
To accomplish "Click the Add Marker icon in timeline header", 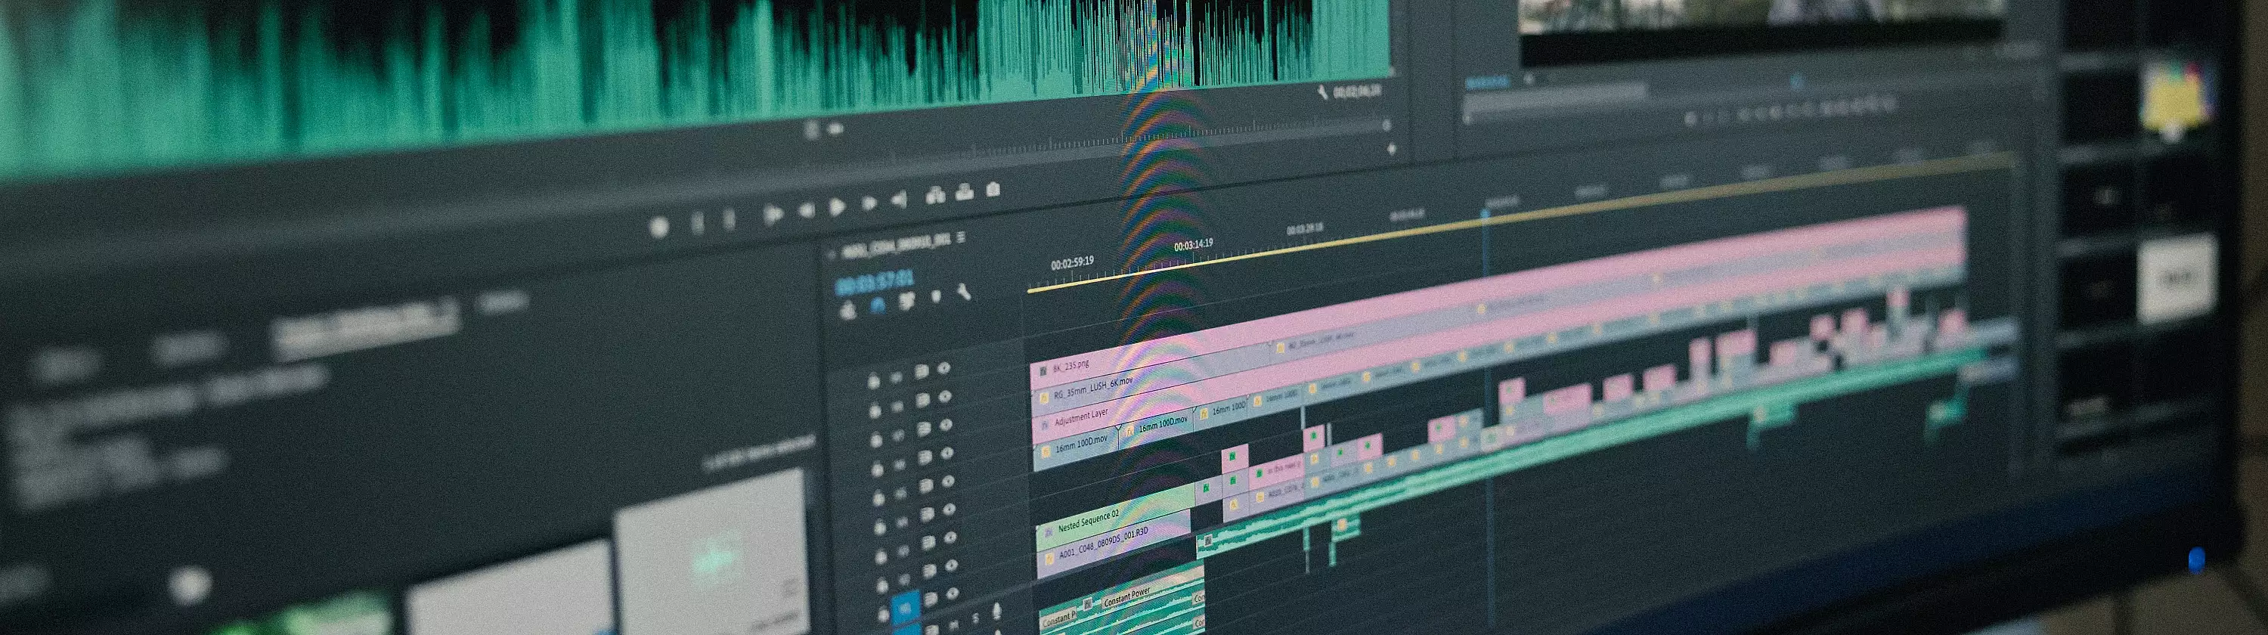I will [x=935, y=297].
